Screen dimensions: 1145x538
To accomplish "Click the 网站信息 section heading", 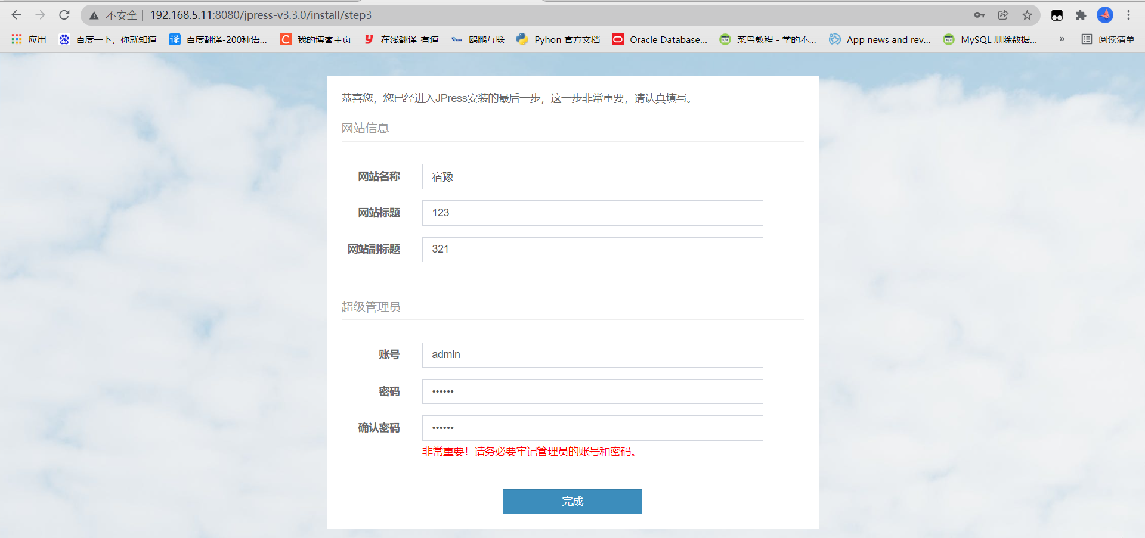I will click(x=365, y=128).
